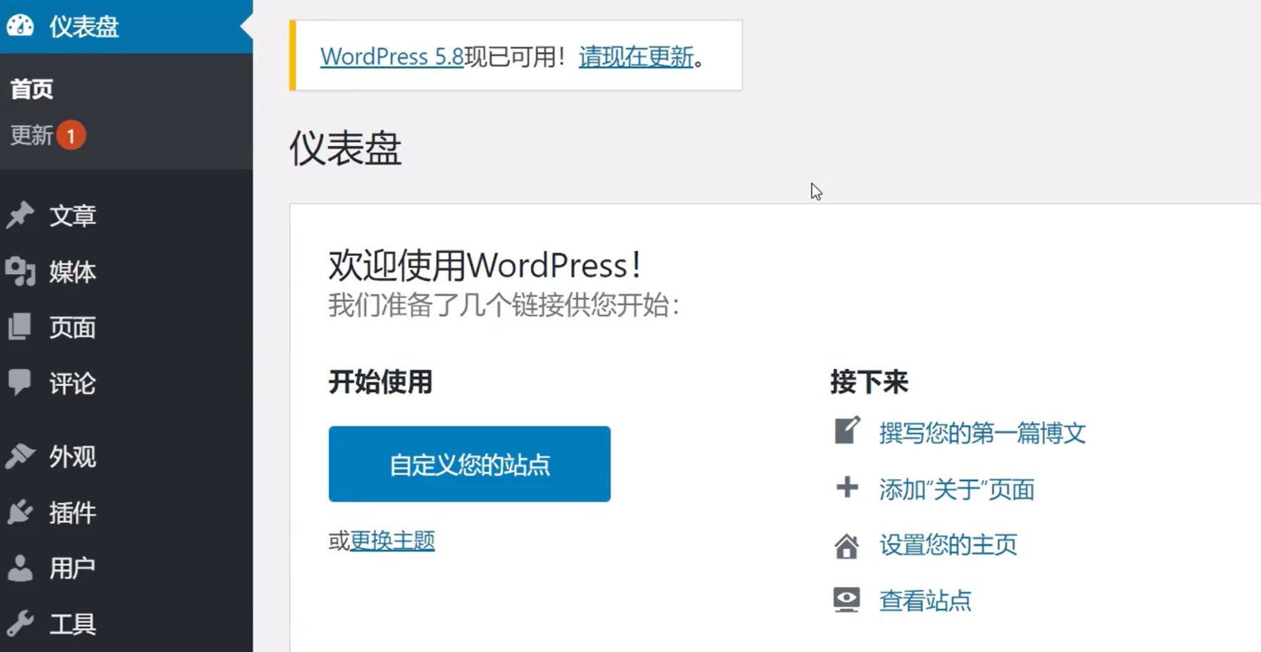1261x652 pixels.
Task: Click the update count badge showing 1
Action: pyautogui.click(x=71, y=136)
